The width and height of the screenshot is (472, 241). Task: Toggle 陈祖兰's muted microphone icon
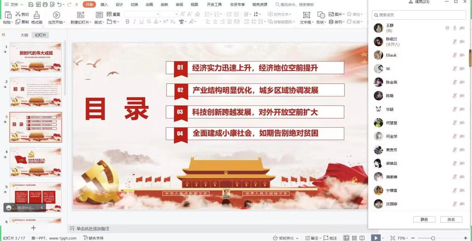(x=454, y=41)
